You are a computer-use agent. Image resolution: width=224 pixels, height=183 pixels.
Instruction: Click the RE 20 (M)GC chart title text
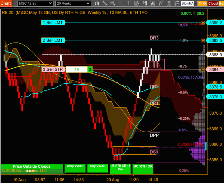[75, 13]
